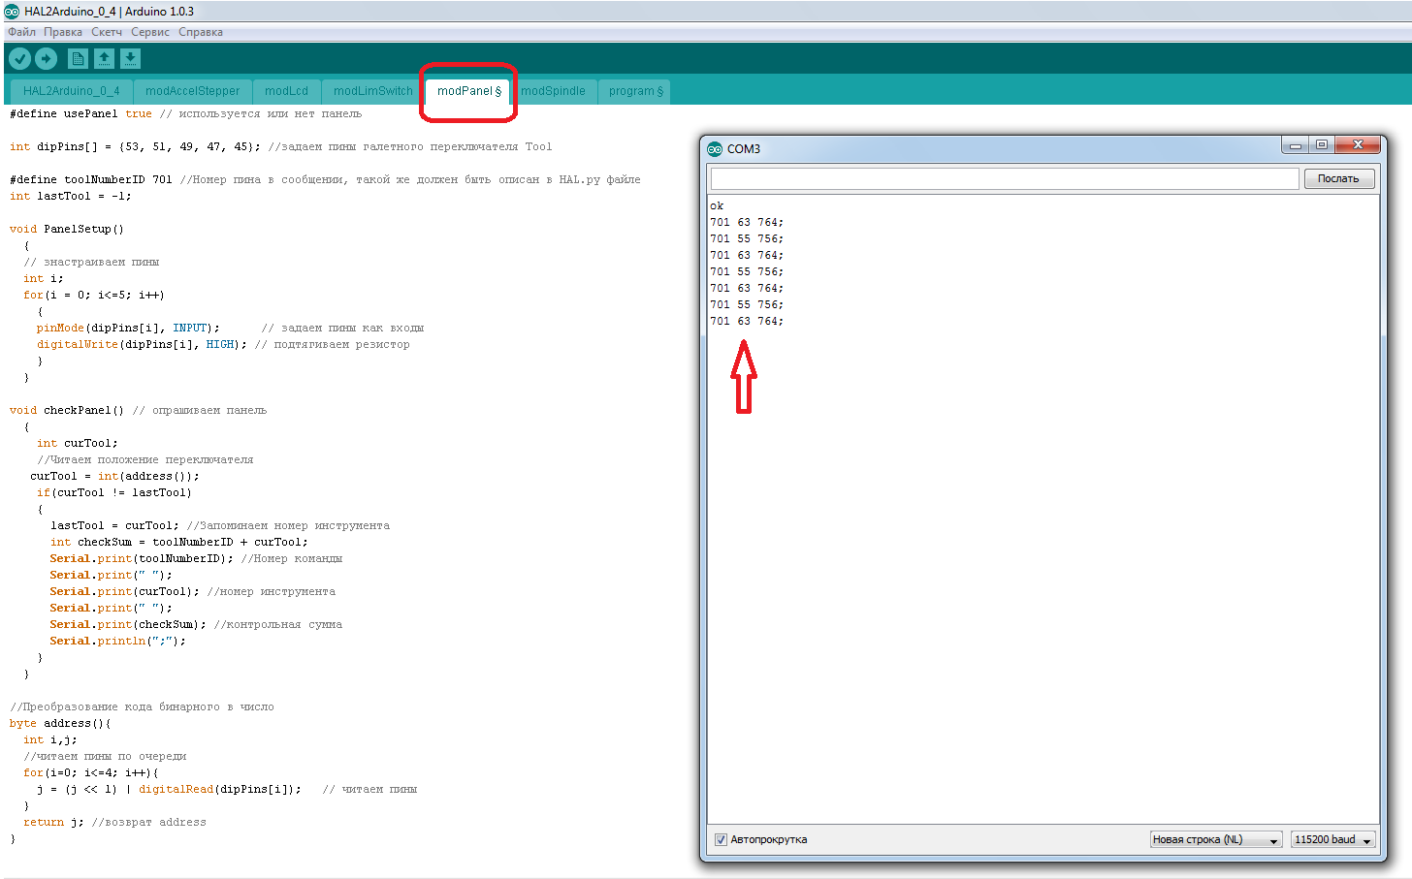Open the 115200 baud rate dropdown

point(1332,839)
